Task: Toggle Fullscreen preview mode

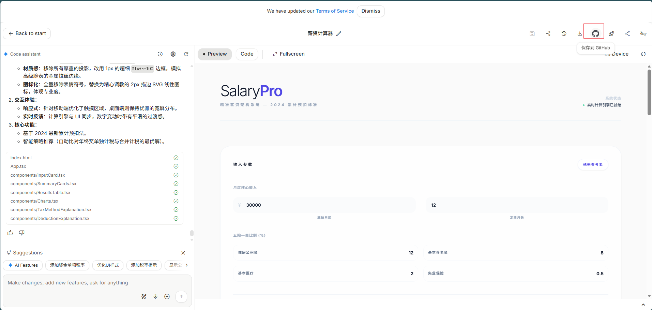Action: (x=289, y=54)
